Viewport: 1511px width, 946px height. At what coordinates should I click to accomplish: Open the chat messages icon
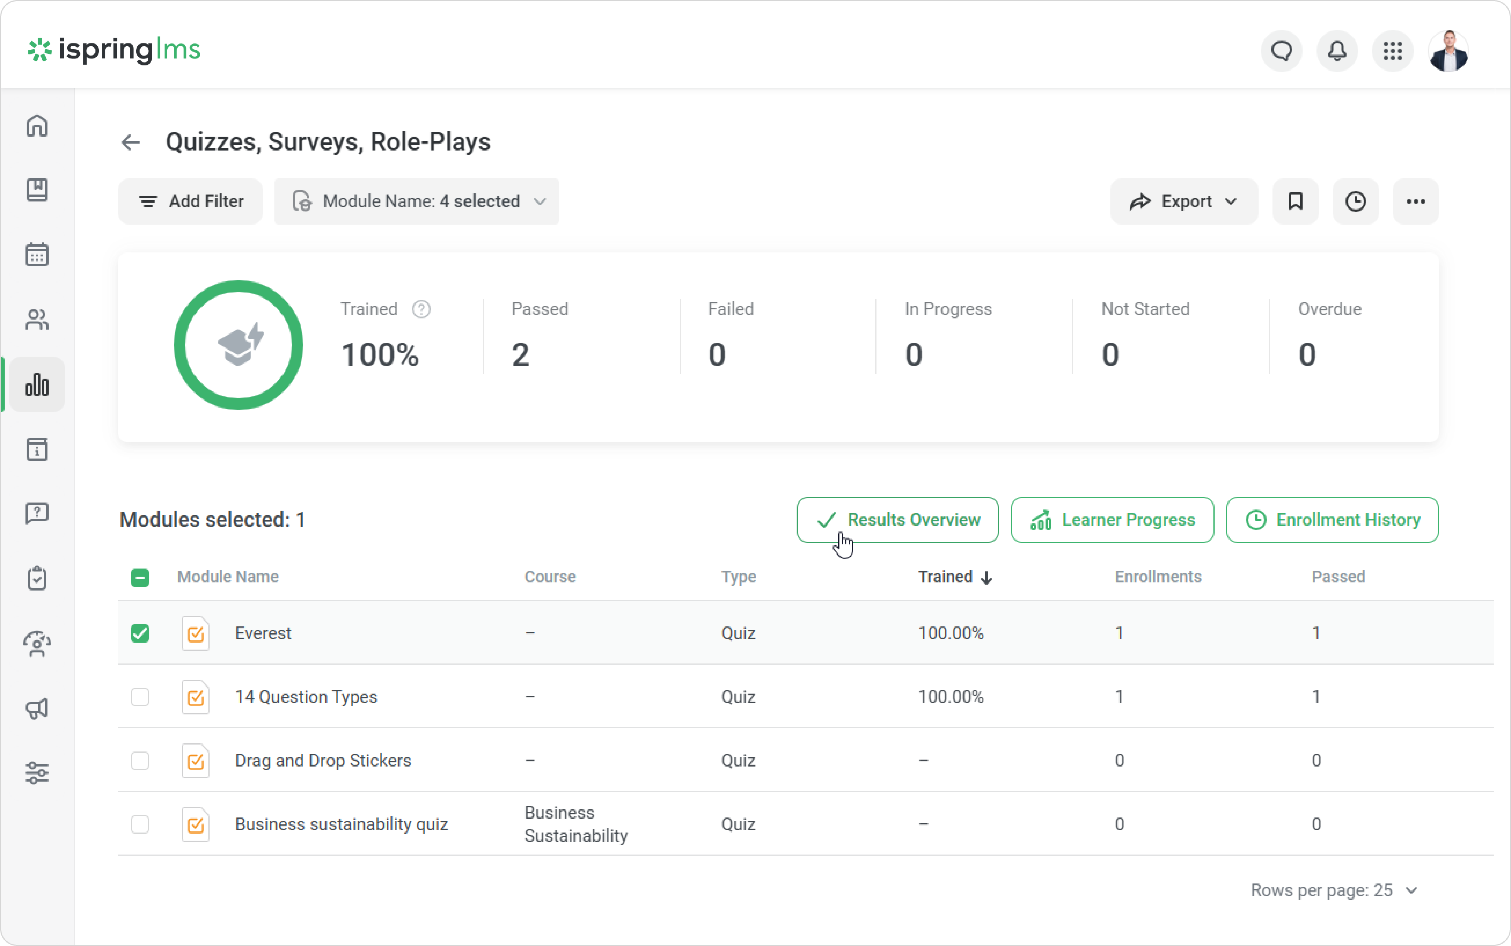1281,51
